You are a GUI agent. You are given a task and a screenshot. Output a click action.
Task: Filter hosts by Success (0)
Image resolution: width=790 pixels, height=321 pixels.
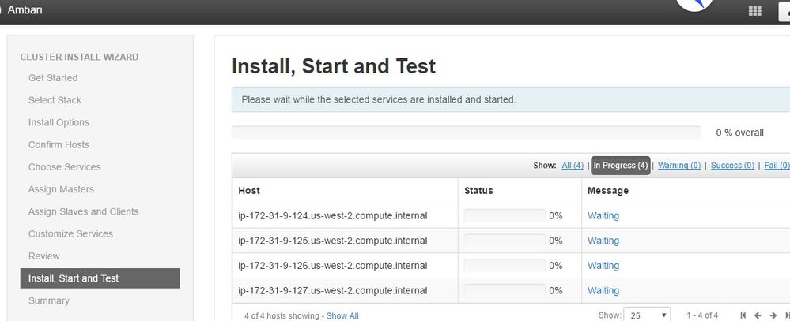(x=731, y=166)
